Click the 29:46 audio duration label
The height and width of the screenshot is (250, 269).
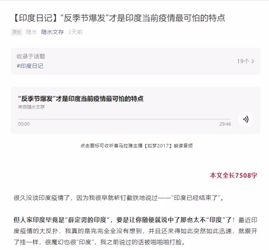click(225, 124)
